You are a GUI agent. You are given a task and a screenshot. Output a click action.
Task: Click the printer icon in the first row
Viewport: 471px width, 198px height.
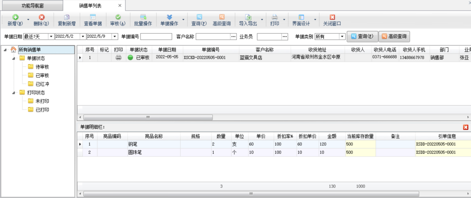pos(118,58)
